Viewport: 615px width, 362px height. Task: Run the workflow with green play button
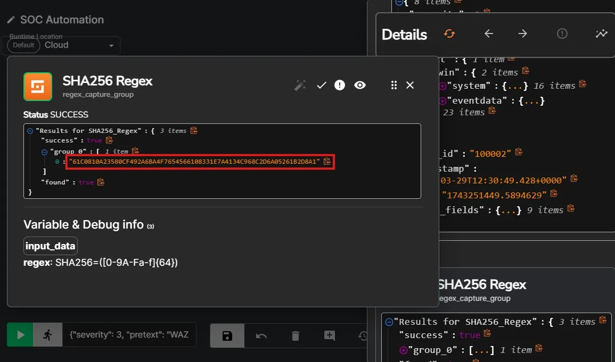[x=20, y=335]
